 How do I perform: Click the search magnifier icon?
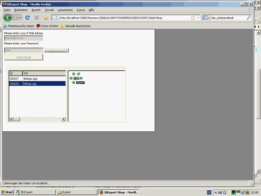point(249,18)
